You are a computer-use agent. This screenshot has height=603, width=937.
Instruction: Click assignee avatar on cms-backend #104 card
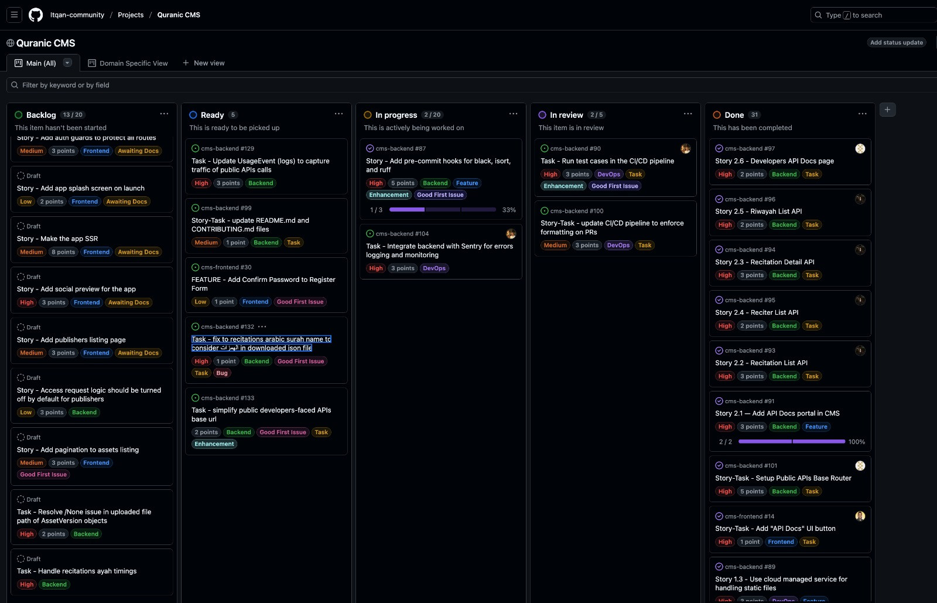tap(511, 234)
